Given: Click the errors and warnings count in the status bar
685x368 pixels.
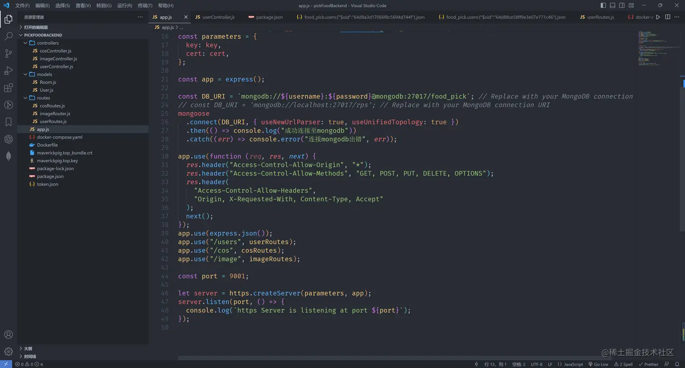Looking at the screenshot, I should tap(29, 364).
